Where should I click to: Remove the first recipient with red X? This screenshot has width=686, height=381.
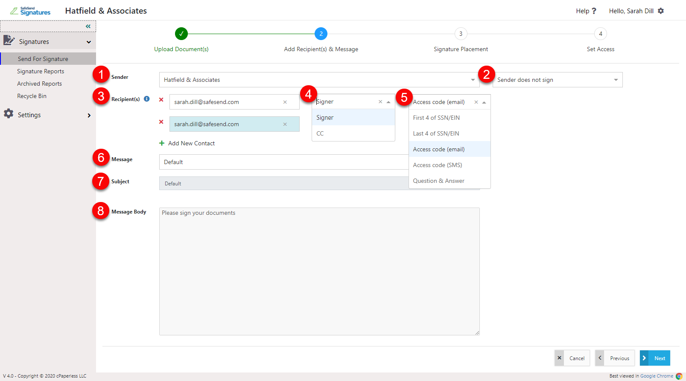click(x=161, y=100)
